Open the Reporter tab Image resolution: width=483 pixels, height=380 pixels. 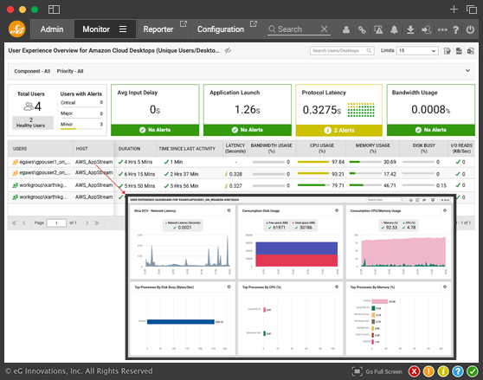(158, 29)
